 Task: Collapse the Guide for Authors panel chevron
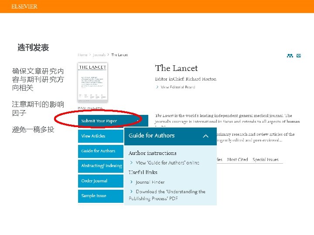click(x=206, y=136)
